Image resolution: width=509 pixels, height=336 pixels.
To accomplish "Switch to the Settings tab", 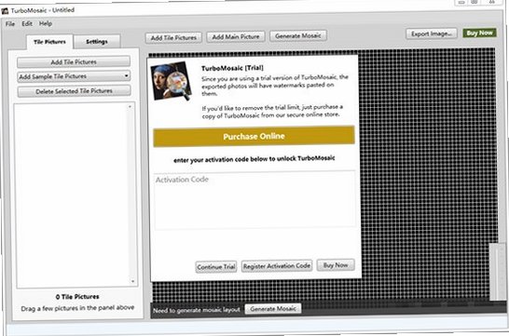I will (97, 42).
